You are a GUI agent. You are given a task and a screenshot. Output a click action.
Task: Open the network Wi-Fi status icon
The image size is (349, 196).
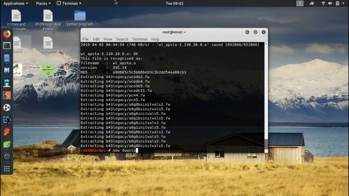[323, 3]
